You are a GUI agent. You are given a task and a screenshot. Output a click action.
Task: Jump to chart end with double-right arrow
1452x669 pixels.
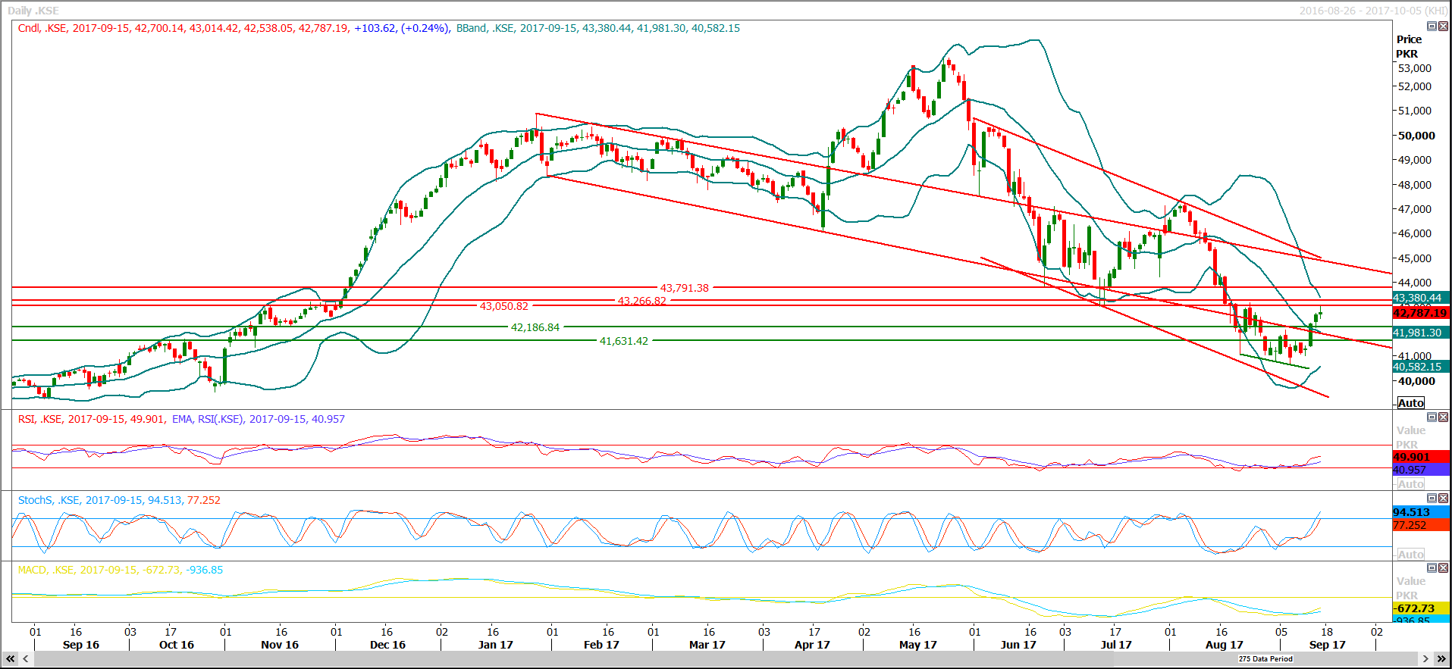tap(1441, 659)
